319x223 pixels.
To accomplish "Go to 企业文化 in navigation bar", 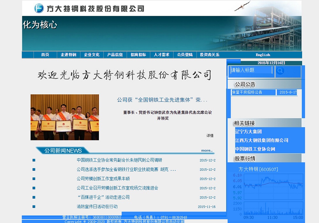I will (92, 54).
